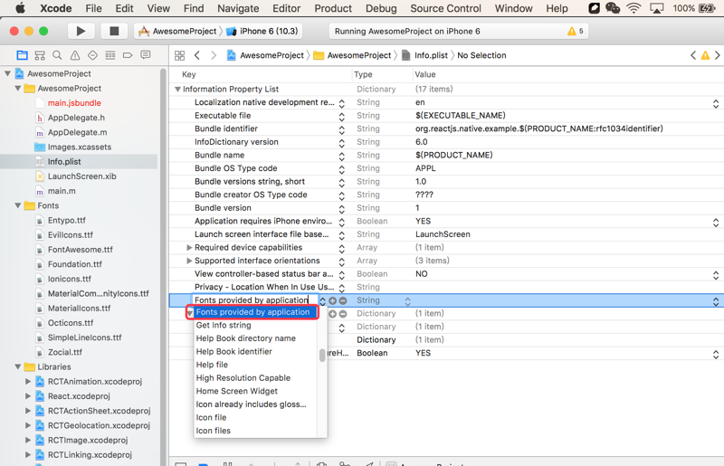This screenshot has height=466, width=724.
Task: Open the Debug menu
Action: [x=381, y=8]
